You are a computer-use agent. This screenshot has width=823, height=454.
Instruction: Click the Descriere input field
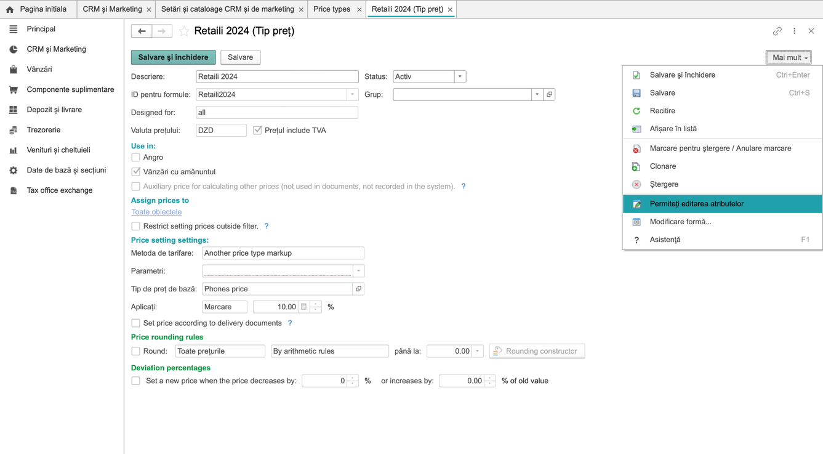point(277,76)
